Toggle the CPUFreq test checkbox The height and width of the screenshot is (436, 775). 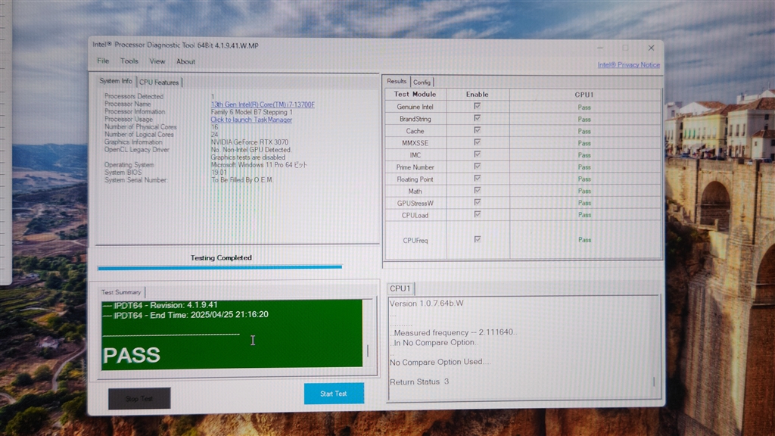coord(477,239)
